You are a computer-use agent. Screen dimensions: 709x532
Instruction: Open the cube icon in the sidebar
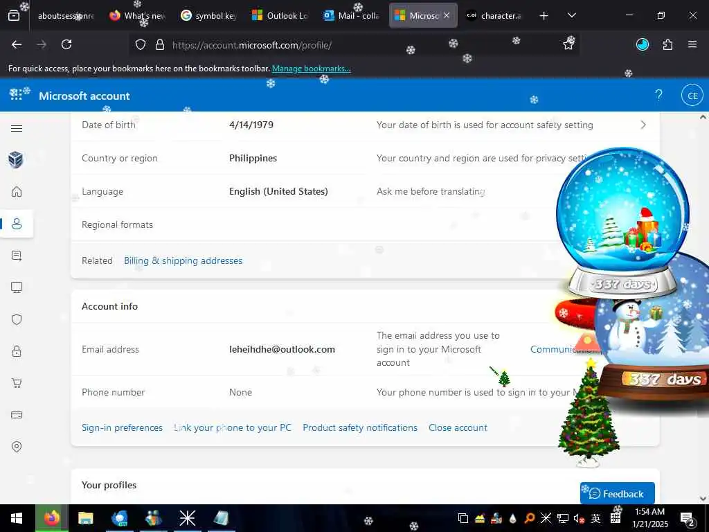pyautogui.click(x=17, y=159)
